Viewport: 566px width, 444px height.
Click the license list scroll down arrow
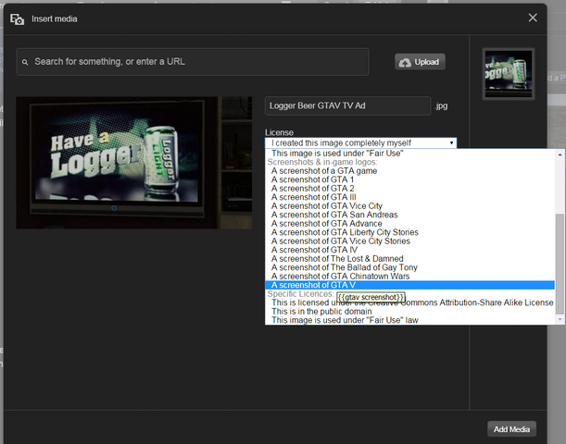click(x=560, y=319)
